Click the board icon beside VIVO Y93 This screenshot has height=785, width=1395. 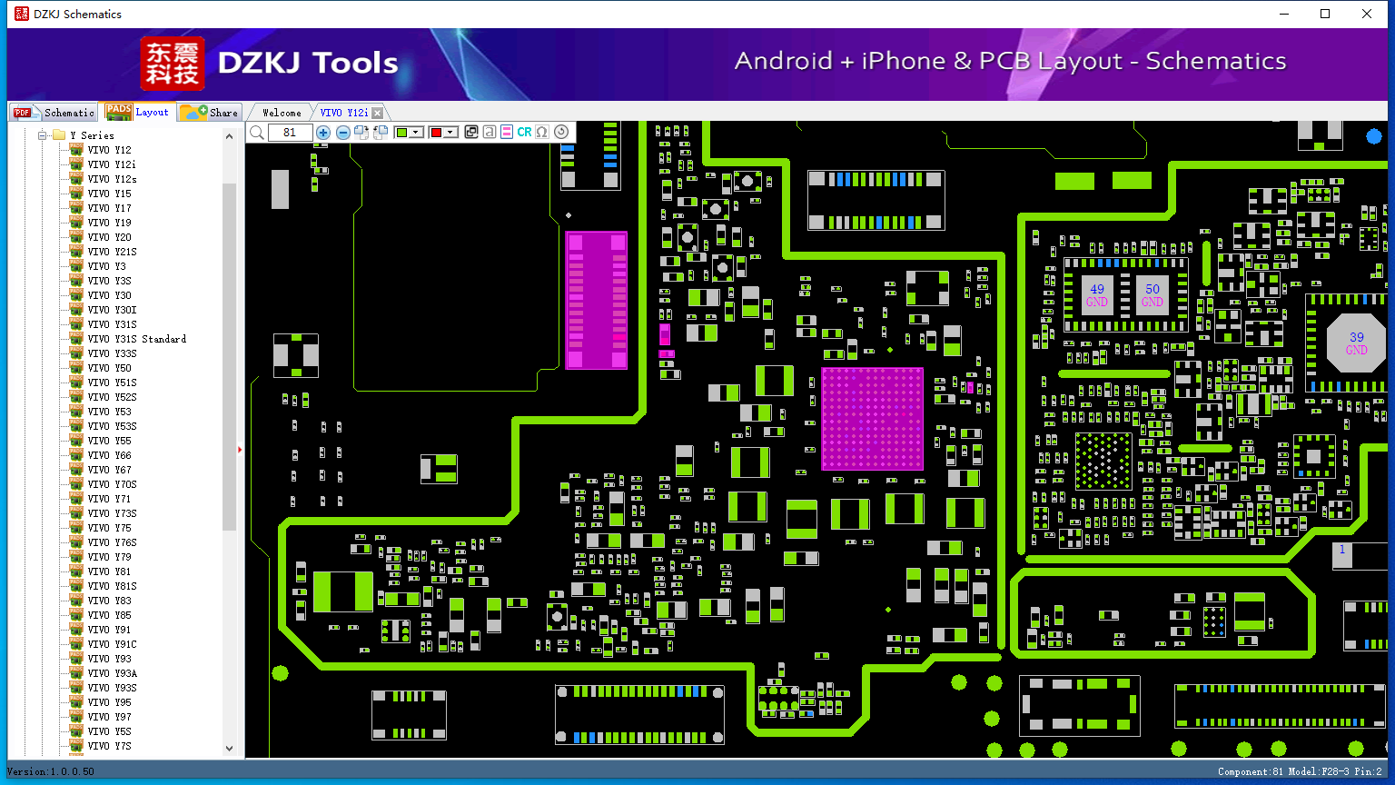[76, 659]
